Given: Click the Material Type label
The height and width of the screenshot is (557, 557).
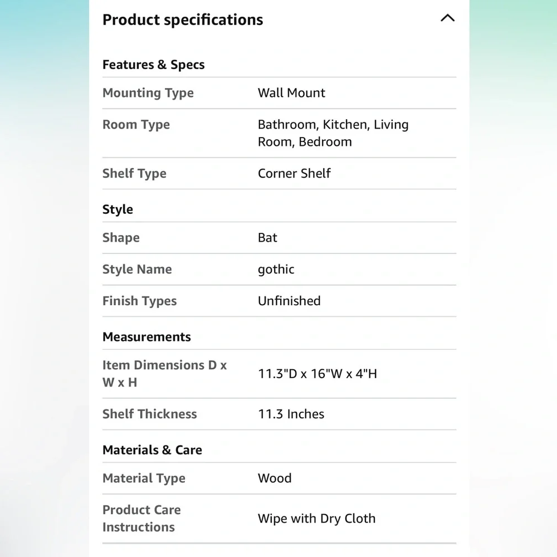Looking at the screenshot, I should 144,478.
